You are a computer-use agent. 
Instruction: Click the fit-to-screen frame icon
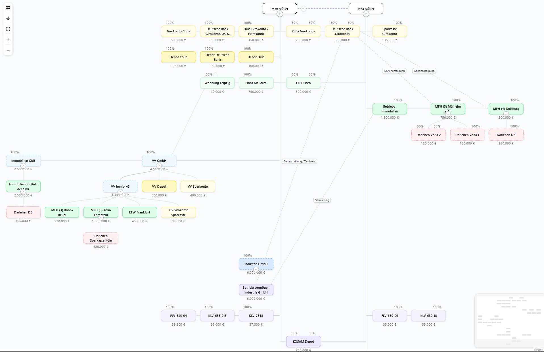[8, 29]
